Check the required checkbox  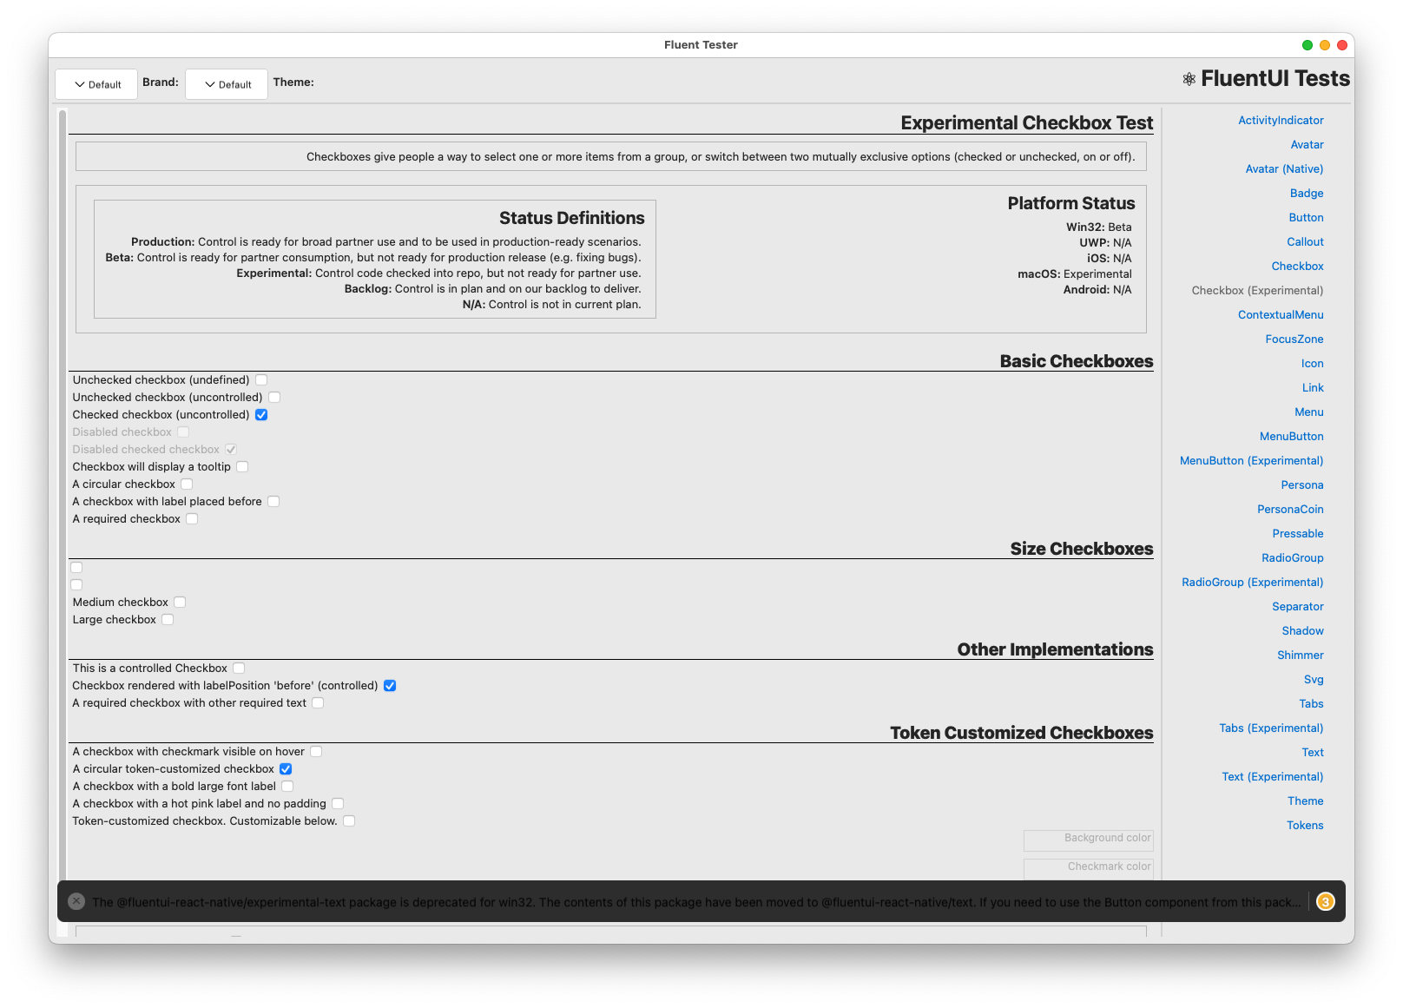pos(192,518)
